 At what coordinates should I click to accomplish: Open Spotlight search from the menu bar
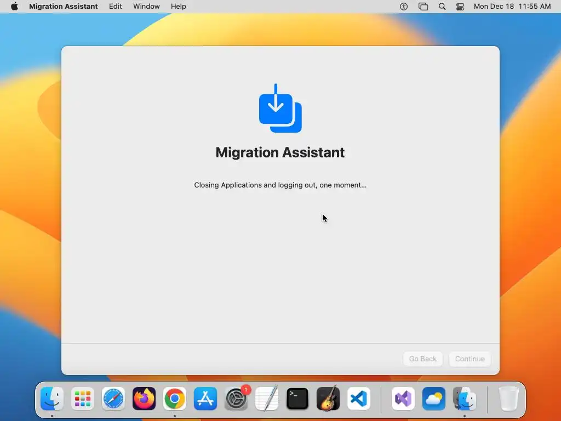tap(442, 7)
